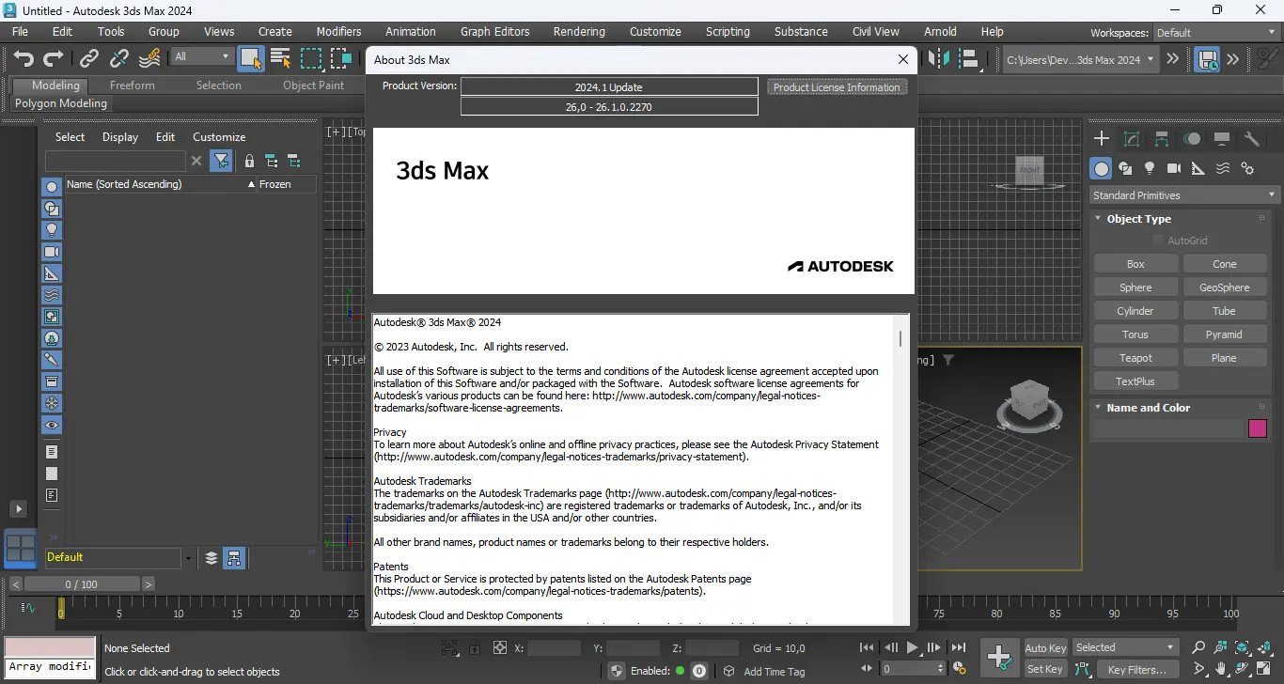Screen dimensions: 1284x684
Task: Select the Bind to Space Warp tool
Action: click(x=149, y=59)
